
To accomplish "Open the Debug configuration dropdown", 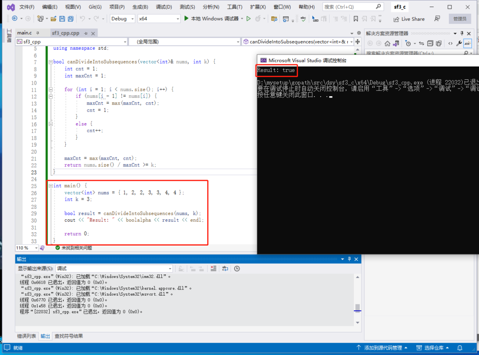I will coord(122,19).
